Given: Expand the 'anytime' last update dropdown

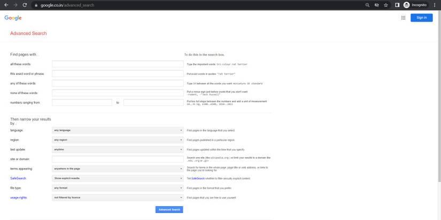Looking at the screenshot, I should (x=118, y=149).
